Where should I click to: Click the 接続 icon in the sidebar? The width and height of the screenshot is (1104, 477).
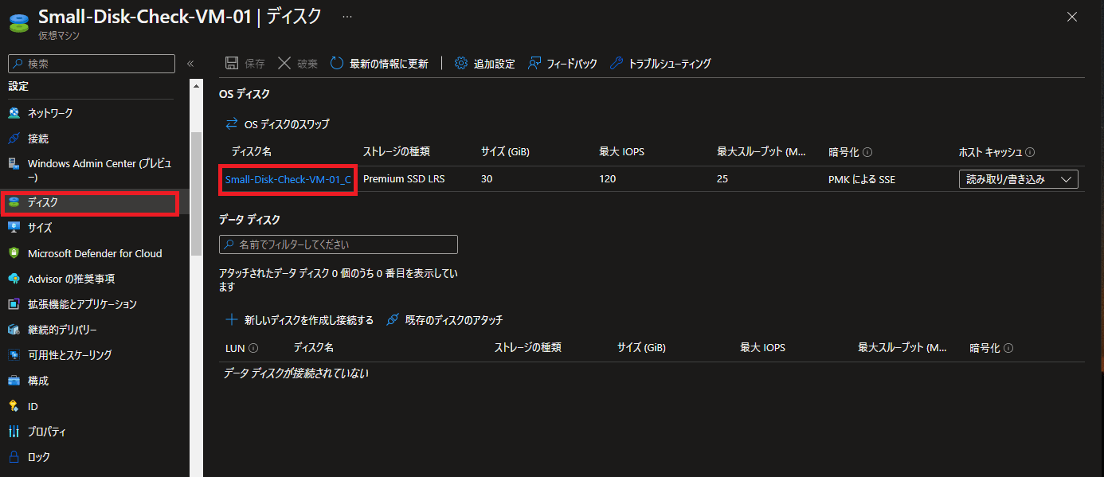click(x=14, y=139)
